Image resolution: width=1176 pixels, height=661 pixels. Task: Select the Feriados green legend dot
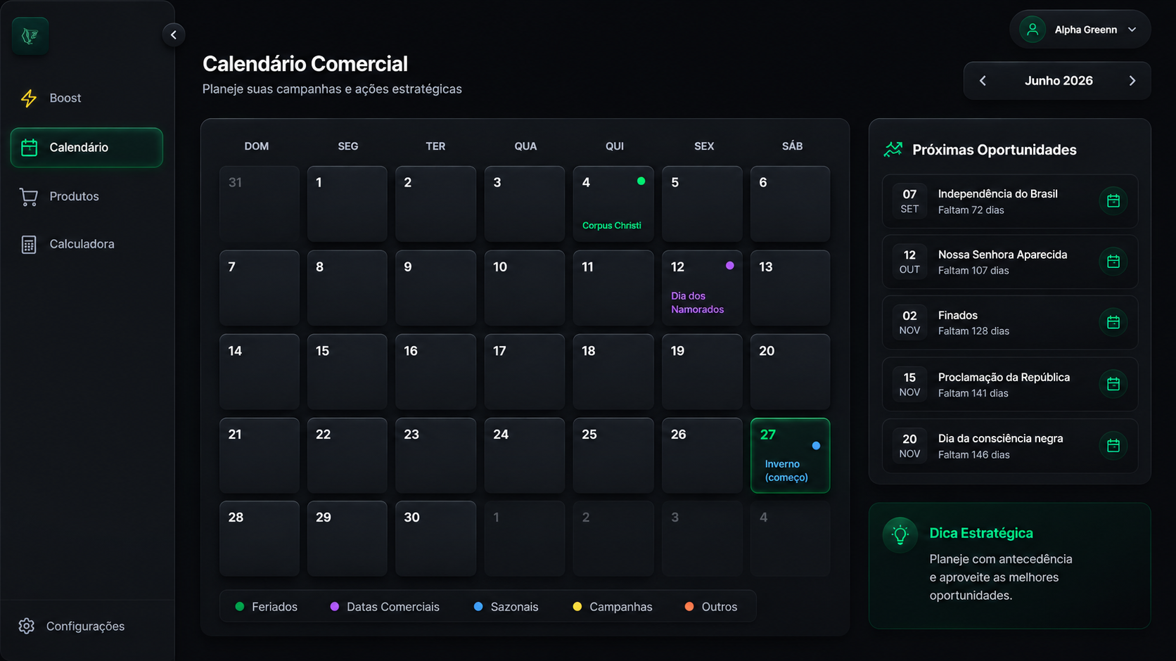tap(240, 606)
